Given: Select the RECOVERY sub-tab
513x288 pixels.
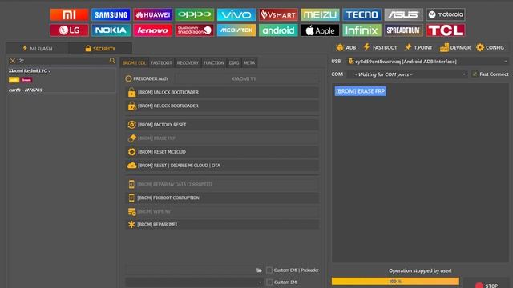Looking at the screenshot, I should [188, 62].
